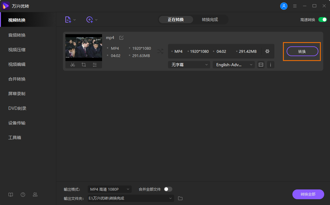Select 音频转换 in the sidebar

[x=17, y=35]
